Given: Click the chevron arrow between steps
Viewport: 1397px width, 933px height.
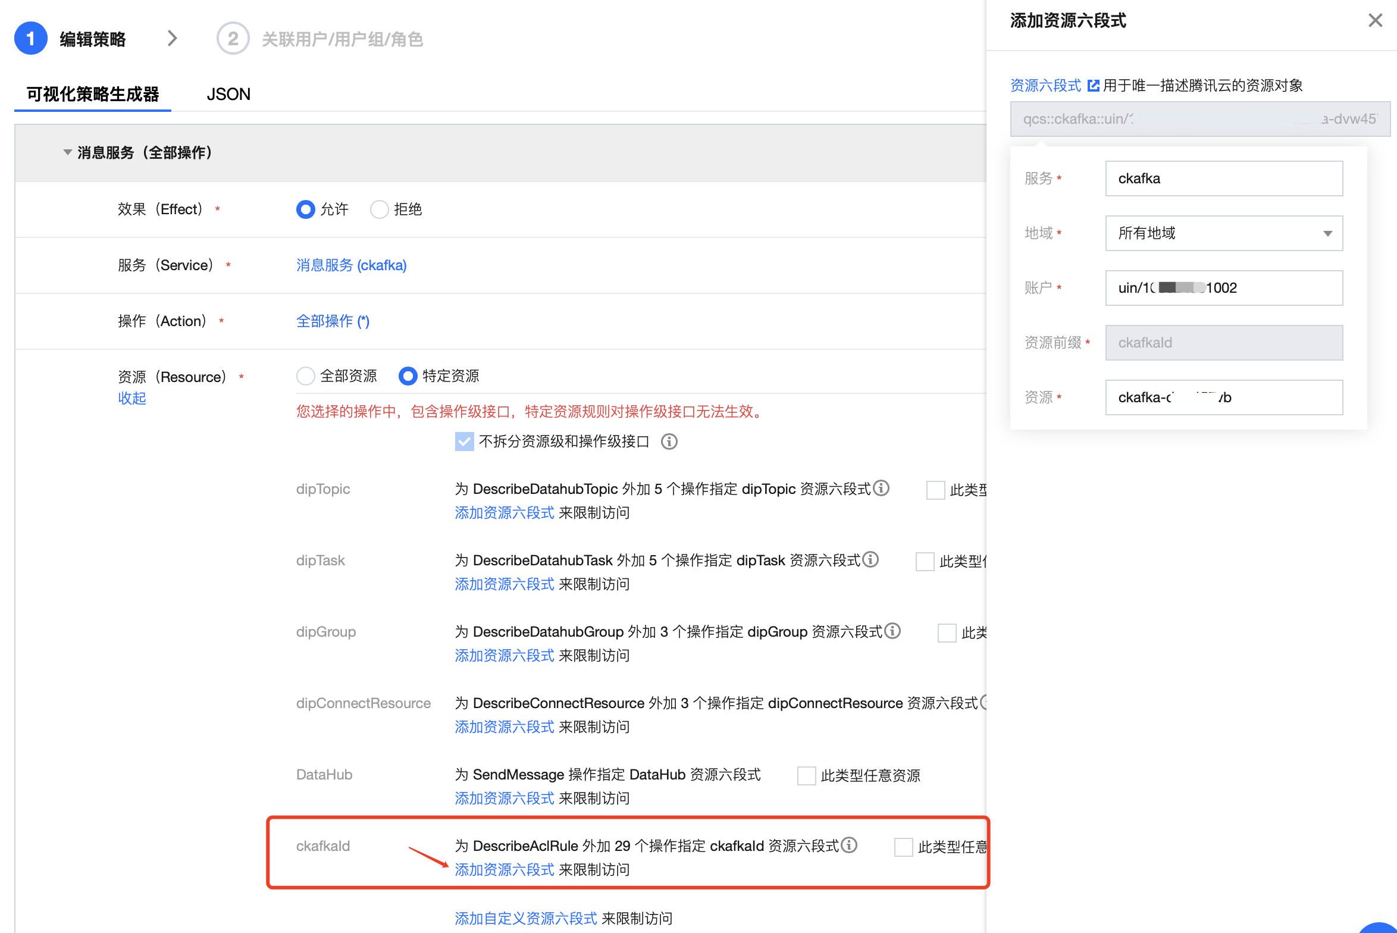Looking at the screenshot, I should pos(172,39).
